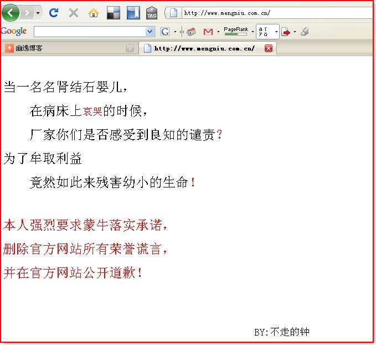Click the highlighter pen icon
Viewport: 376px width, 345px height.
[x=305, y=32]
